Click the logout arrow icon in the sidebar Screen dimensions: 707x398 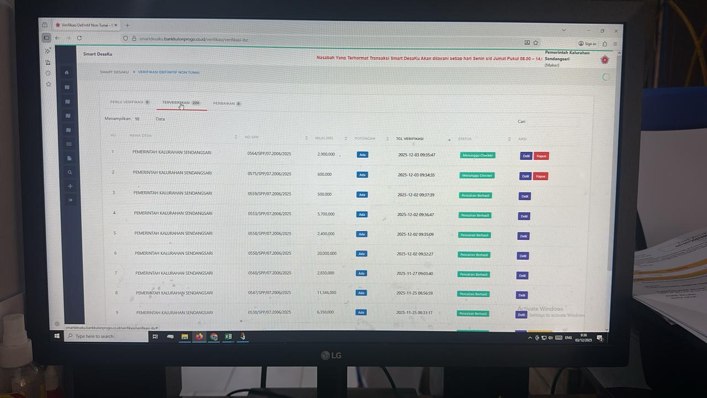pos(70,200)
